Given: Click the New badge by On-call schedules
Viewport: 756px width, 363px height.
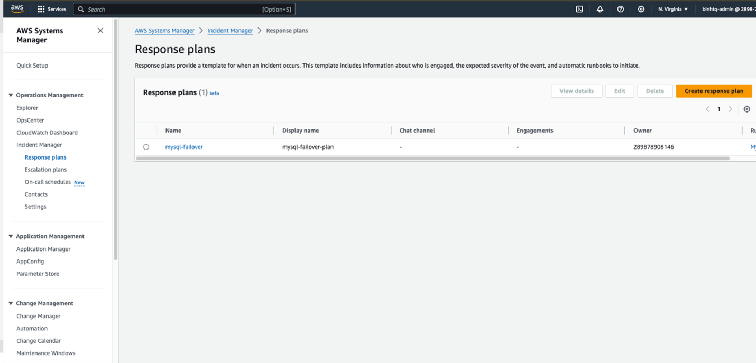Looking at the screenshot, I should click(x=79, y=182).
